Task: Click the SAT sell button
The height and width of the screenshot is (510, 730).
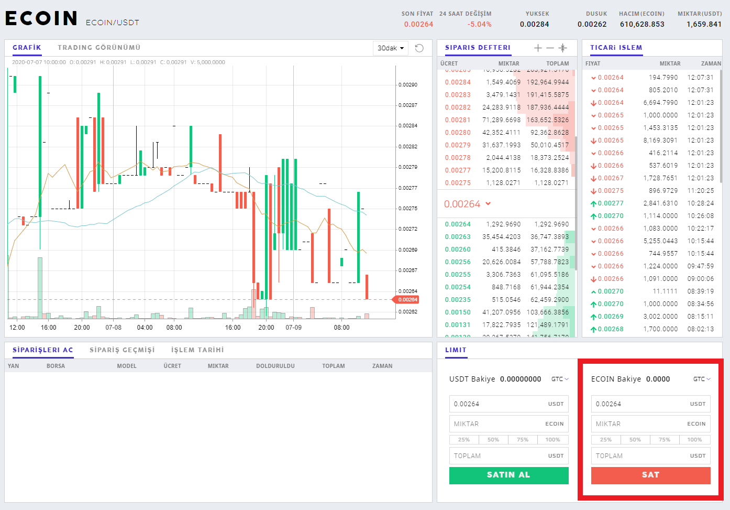Action: click(650, 475)
